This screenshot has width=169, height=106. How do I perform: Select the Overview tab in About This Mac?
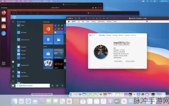102,35
